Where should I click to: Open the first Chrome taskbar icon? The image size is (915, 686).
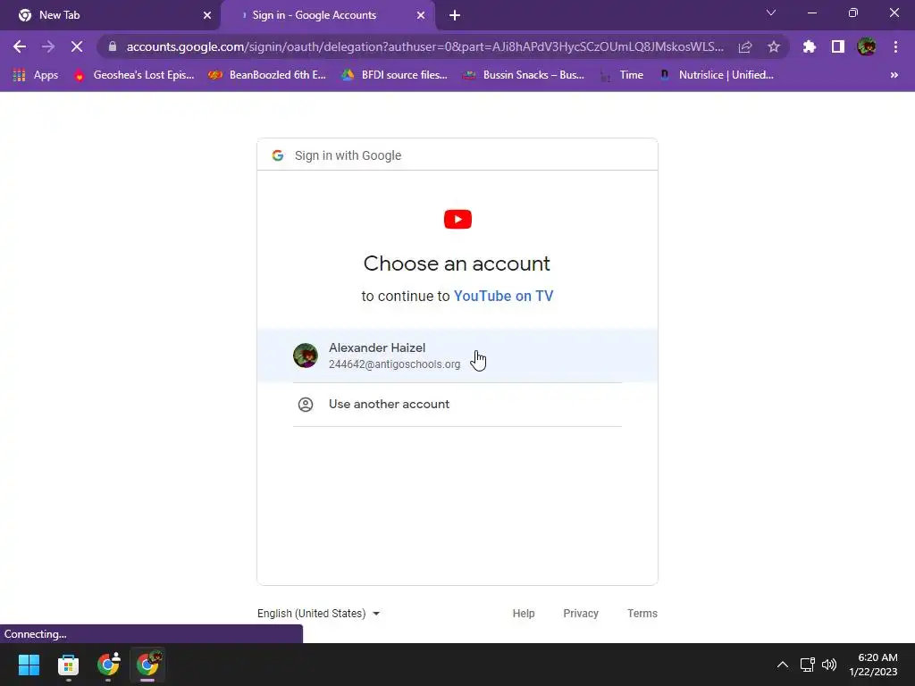(x=108, y=665)
